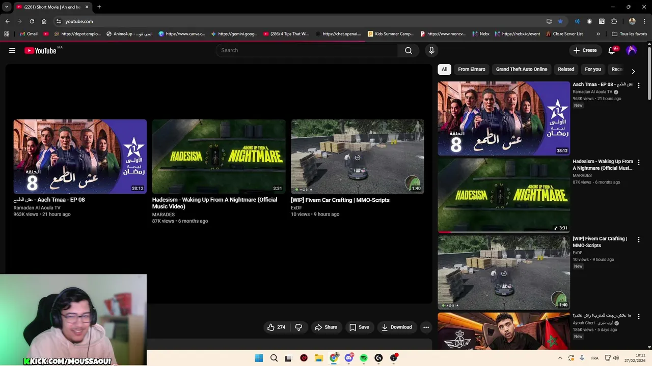652x366 pixels.
Task: Select the Grand Theft Auto Online chip
Action: (x=522, y=69)
